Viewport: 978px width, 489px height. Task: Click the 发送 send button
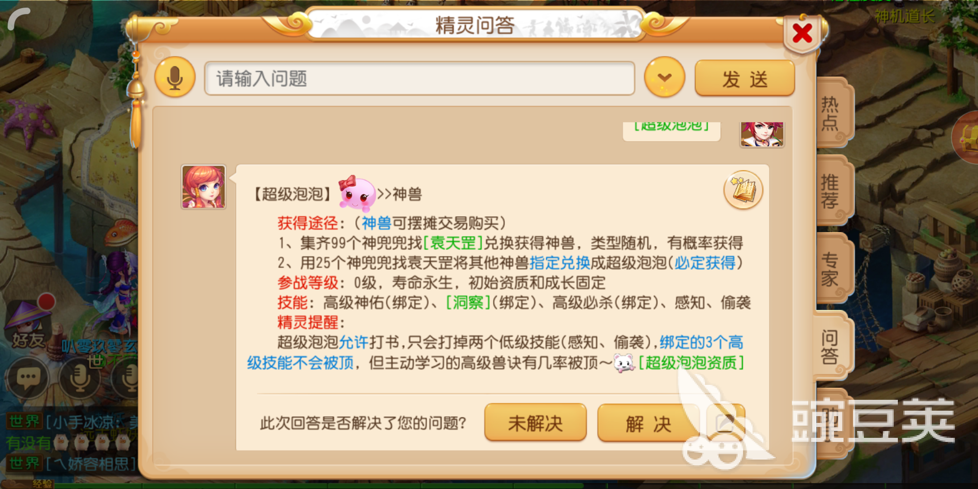[x=745, y=78]
